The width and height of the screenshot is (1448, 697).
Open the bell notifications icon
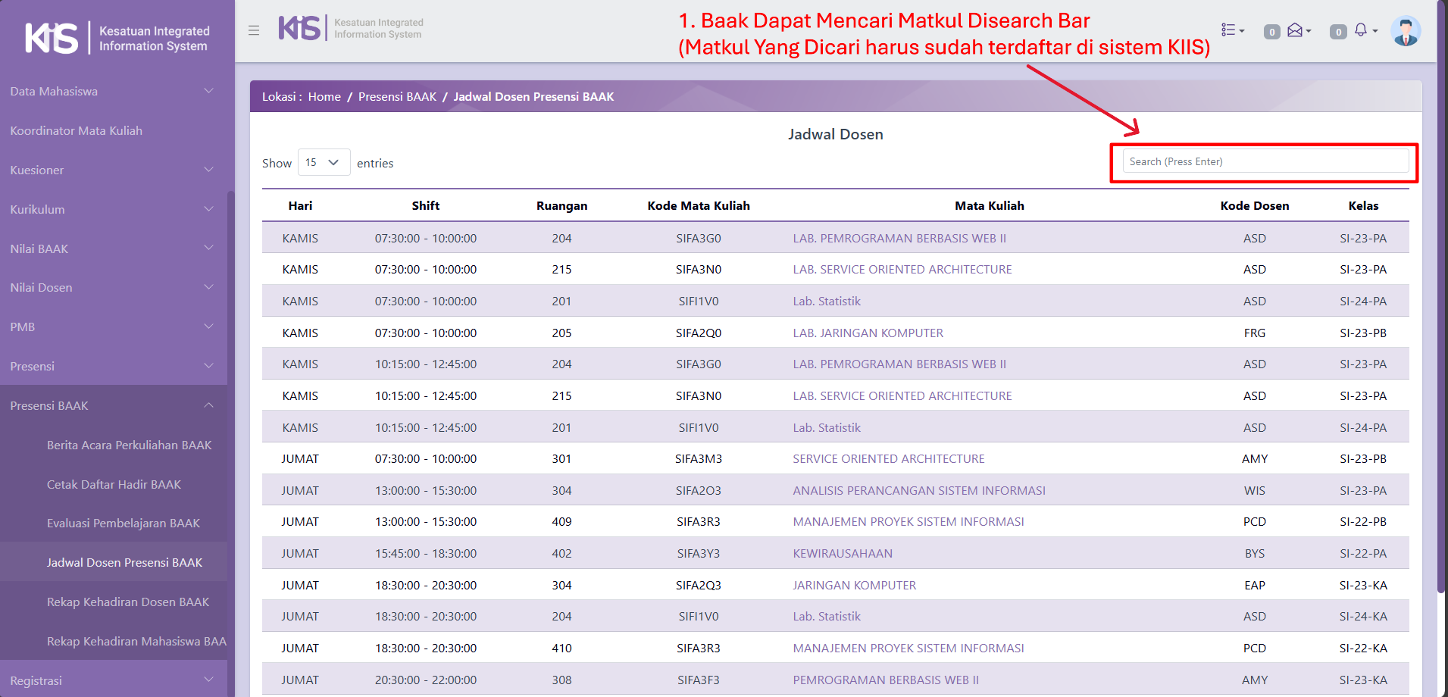pyautogui.click(x=1362, y=30)
